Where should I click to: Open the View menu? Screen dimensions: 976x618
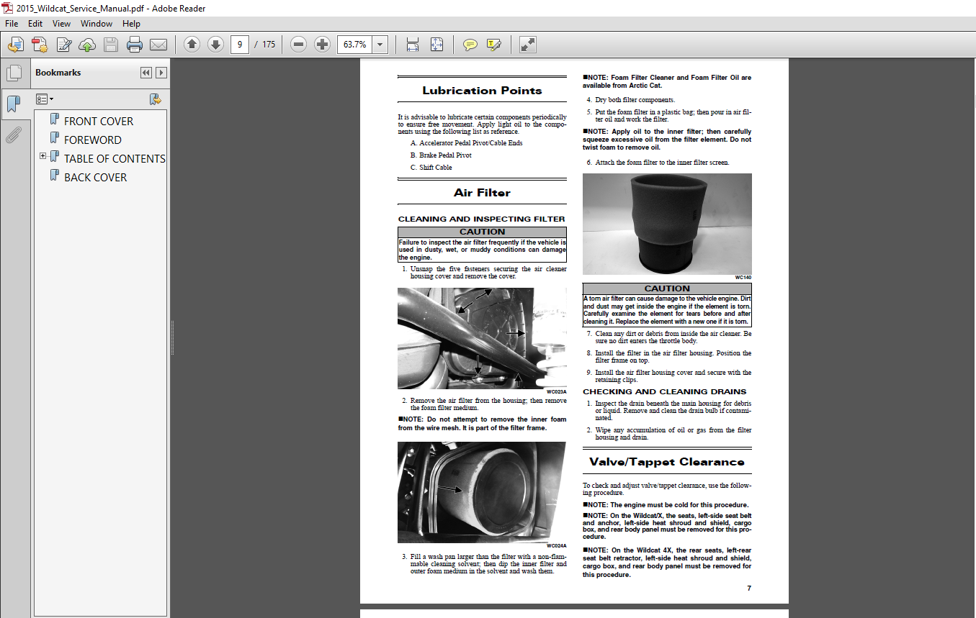pyautogui.click(x=61, y=24)
